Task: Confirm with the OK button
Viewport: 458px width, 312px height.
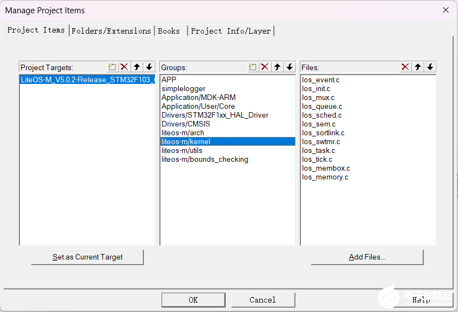Action: (193, 300)
